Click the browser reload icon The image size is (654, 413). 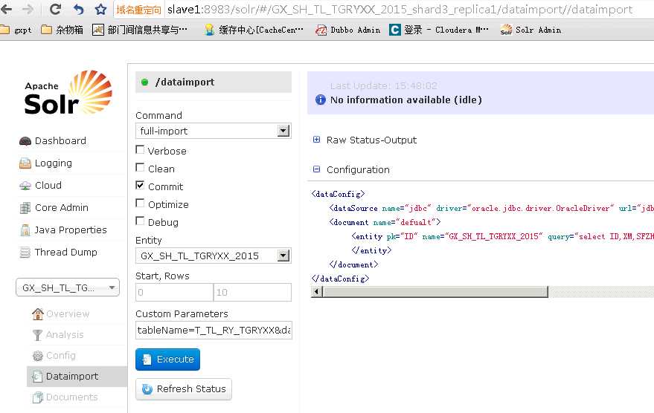pos(55,10)
